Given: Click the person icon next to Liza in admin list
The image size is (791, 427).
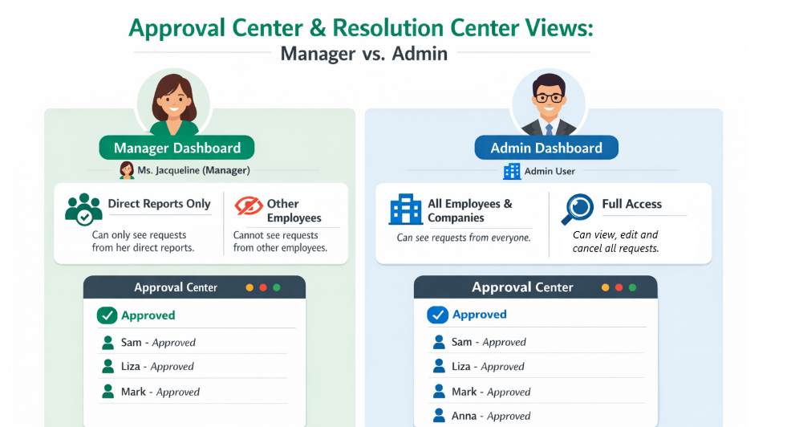Looking at the screenshot, I should click(439, 367).
